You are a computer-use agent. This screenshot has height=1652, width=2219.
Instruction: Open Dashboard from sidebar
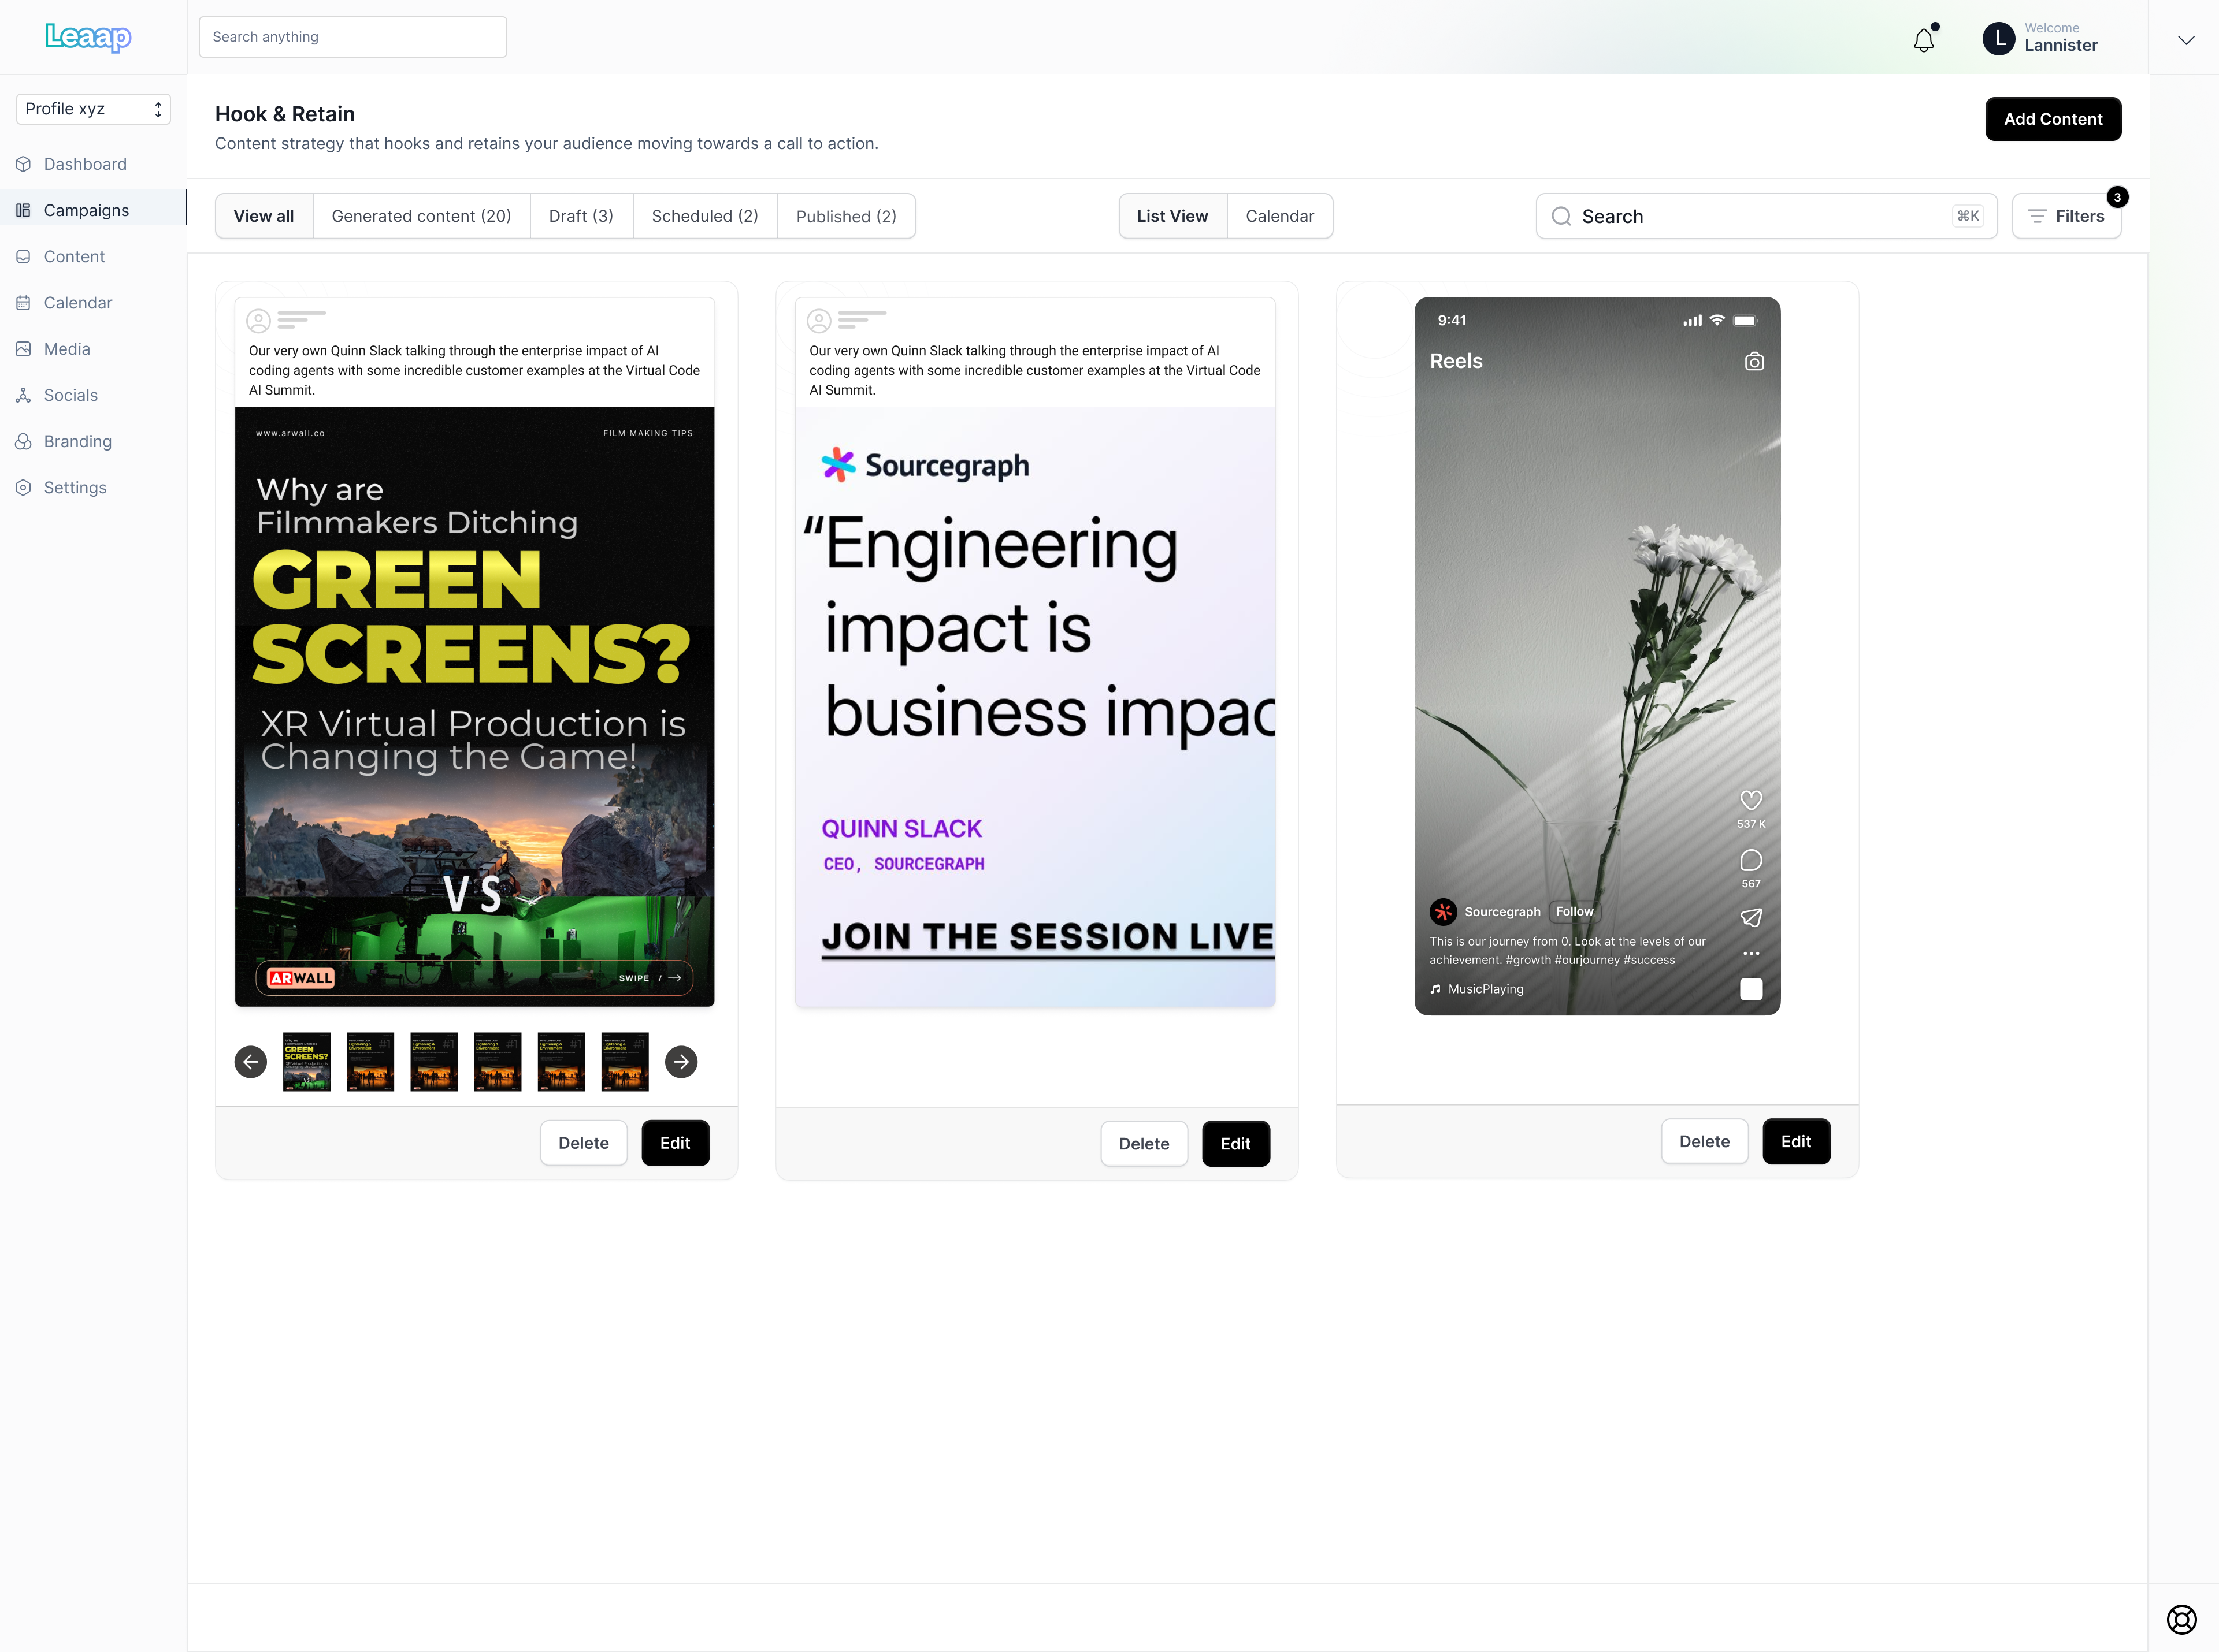[x=85, y=164]
